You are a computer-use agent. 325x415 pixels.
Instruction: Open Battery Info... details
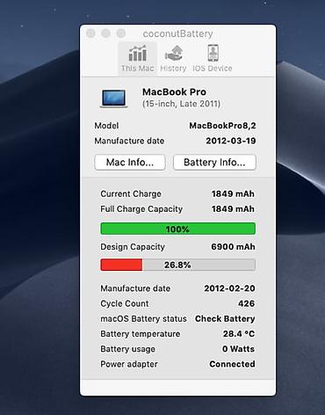[214, 162]
